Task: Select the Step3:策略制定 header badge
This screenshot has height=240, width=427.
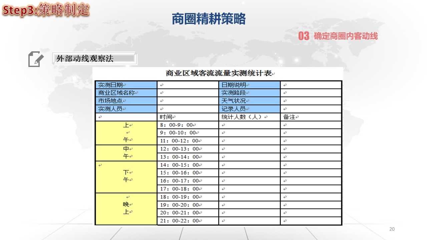Action: tap(46, 10)
